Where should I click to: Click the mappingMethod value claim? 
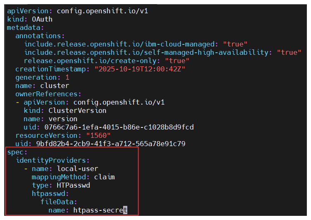click(104, 177)
